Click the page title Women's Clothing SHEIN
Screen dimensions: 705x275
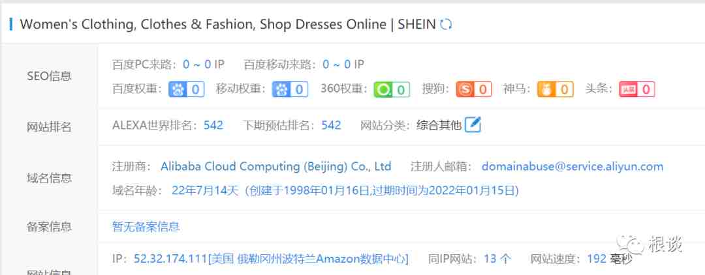[x=228, y=24]
